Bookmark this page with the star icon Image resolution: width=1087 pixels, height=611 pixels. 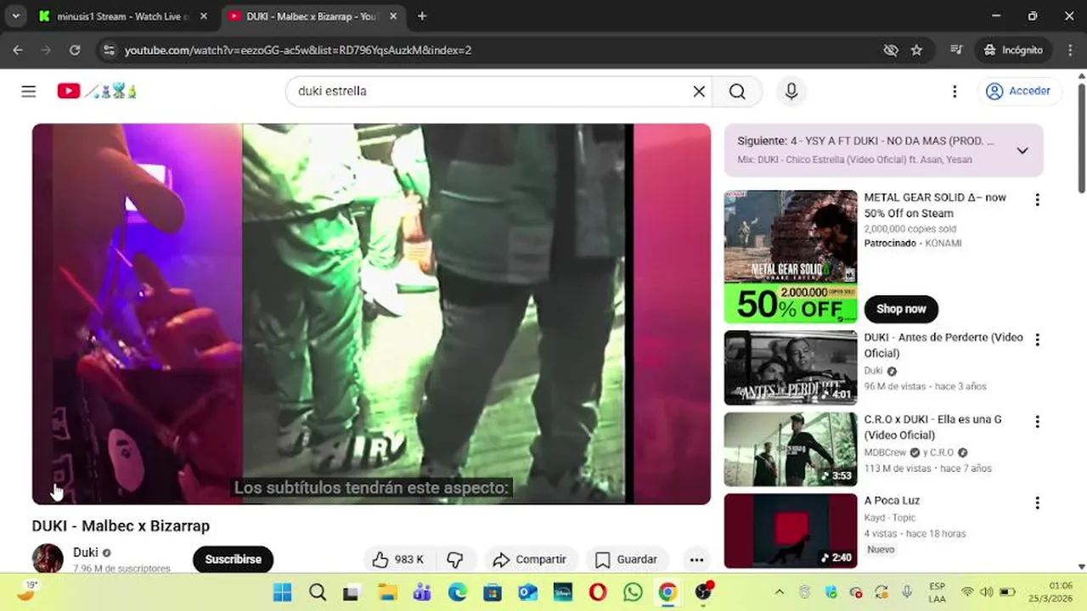[916, 50]
